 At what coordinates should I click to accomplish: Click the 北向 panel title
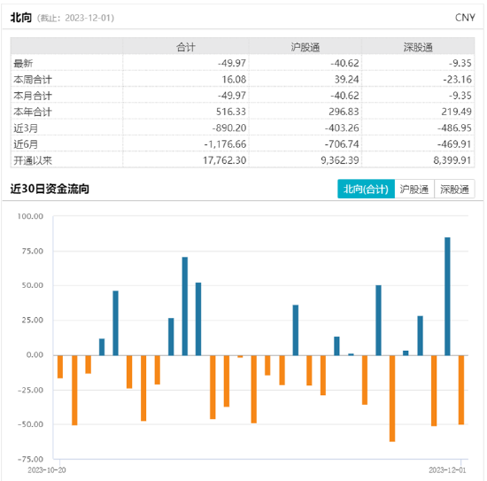coord(21,18)
